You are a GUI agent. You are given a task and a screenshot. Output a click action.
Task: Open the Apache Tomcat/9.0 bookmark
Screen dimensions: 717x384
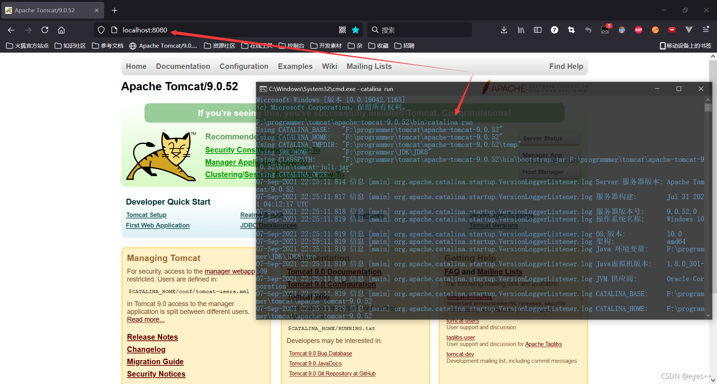coord(163,46)
